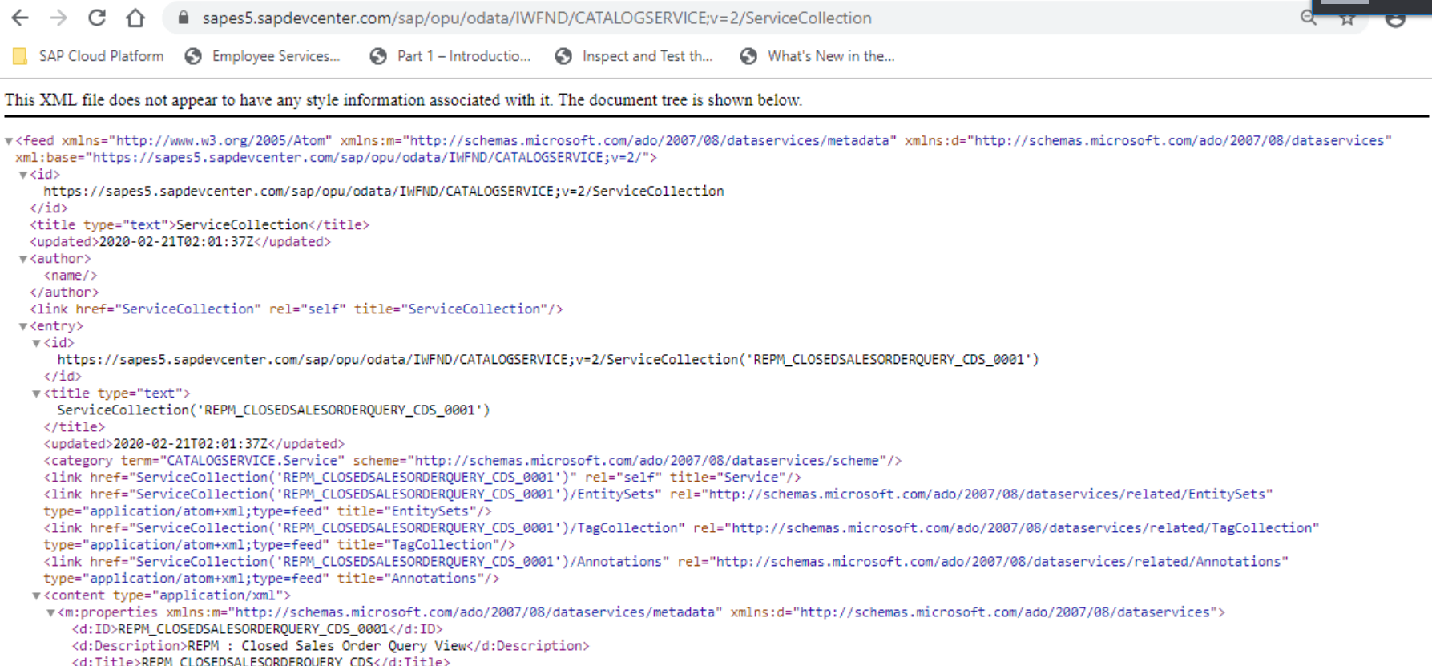The width and height of the screenshot is (1432, 666).
Task: Click the EntitySets link href line
Action: (658, 494)
